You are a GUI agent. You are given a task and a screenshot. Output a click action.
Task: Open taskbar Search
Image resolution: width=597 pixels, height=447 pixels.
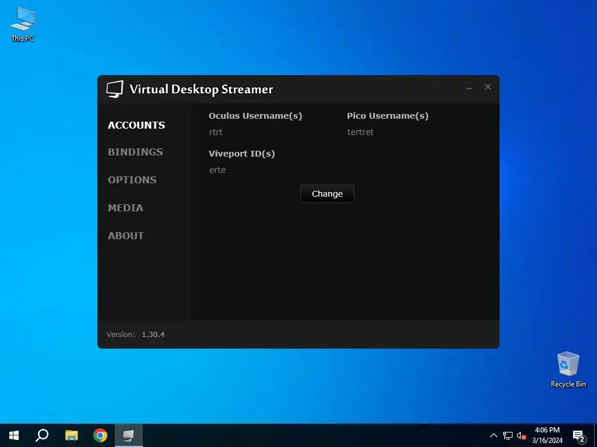(x=42, y=435)
